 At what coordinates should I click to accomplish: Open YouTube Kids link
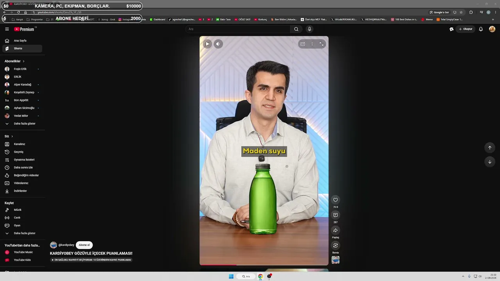22,260
